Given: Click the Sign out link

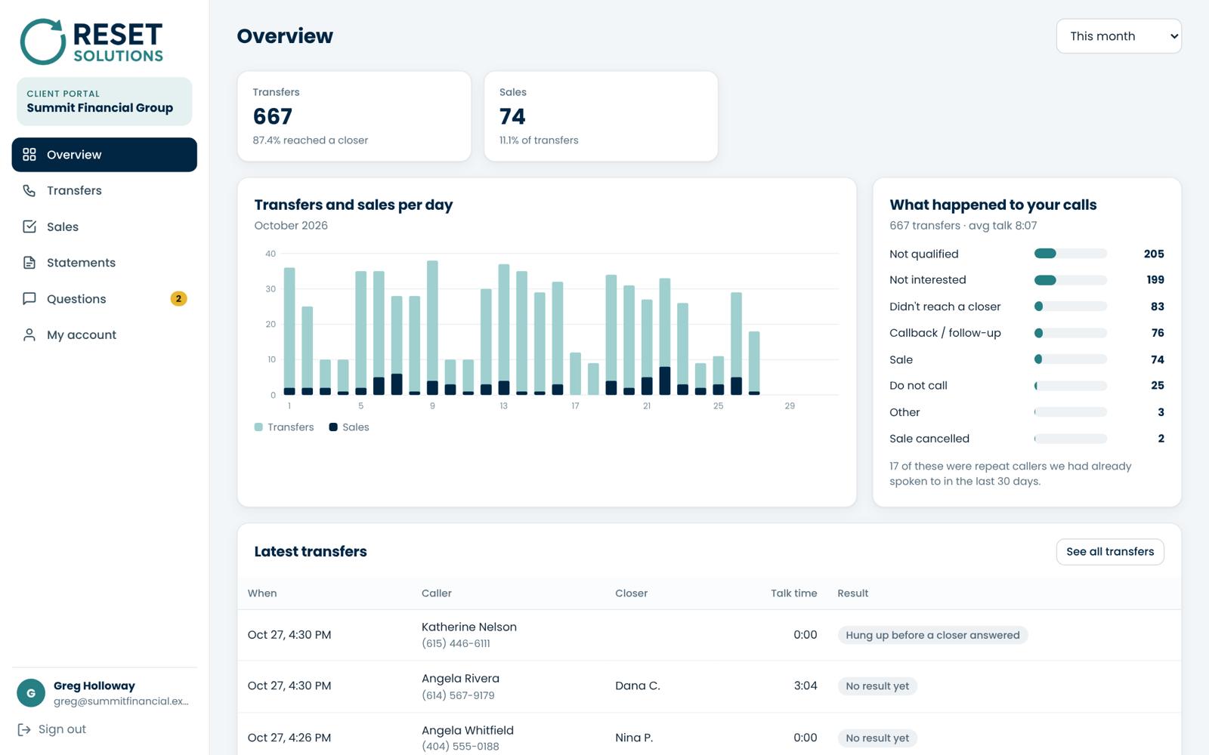Looking at the screenshot, I should (51, 729).
